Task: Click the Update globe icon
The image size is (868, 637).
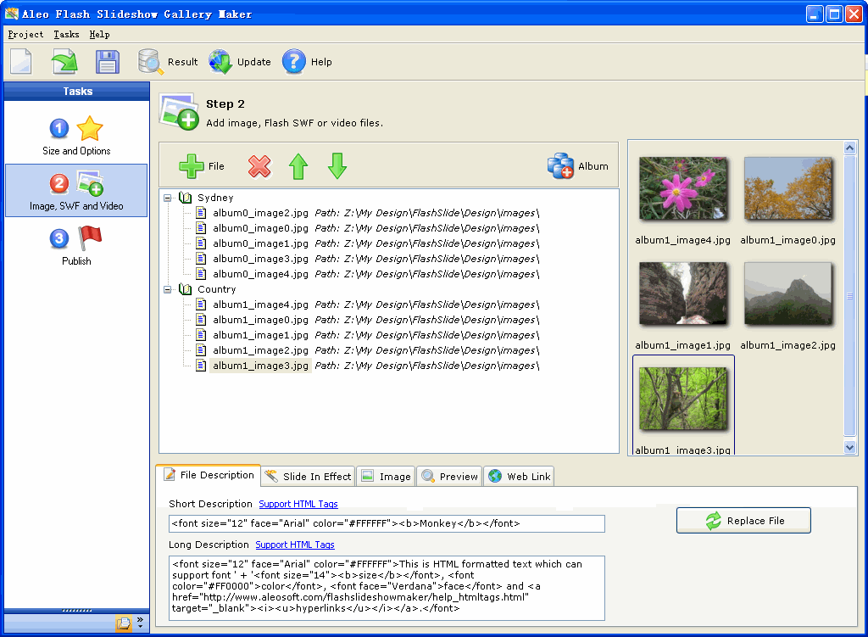Action: pyautogui.click(x=220, y=61)
